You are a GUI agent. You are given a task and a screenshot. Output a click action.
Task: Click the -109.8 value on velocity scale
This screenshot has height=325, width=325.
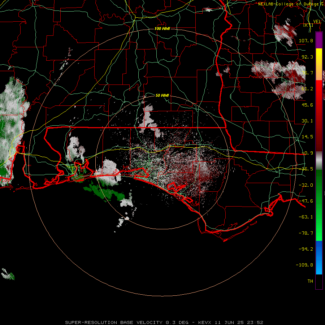tap(304, 265)
